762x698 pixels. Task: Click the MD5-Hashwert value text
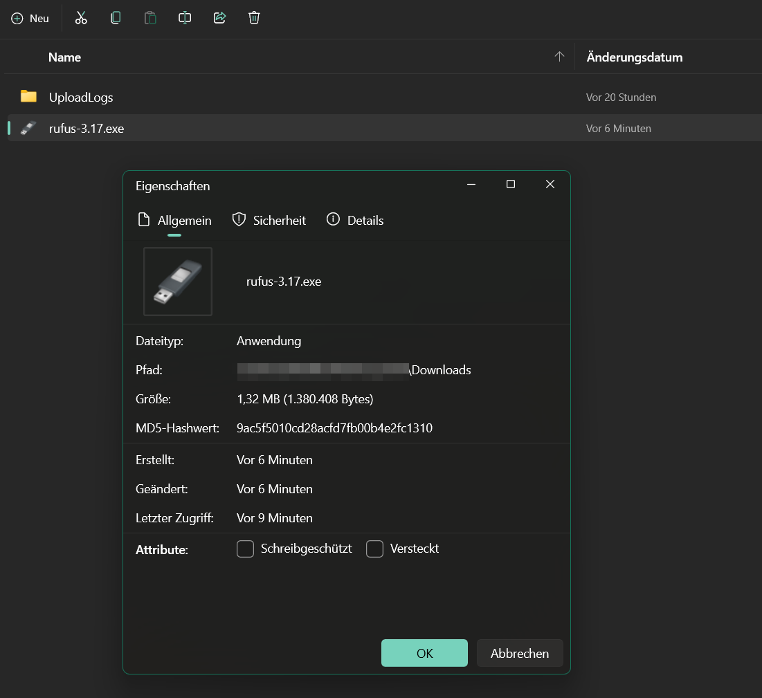[x=336, y=428]
